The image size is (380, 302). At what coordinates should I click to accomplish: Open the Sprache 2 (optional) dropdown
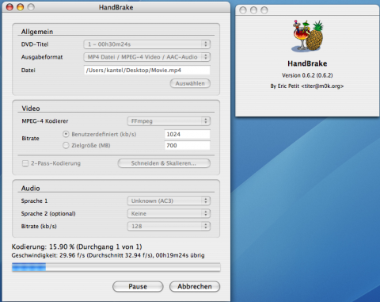pyautogui.click(x=169, y=213)
